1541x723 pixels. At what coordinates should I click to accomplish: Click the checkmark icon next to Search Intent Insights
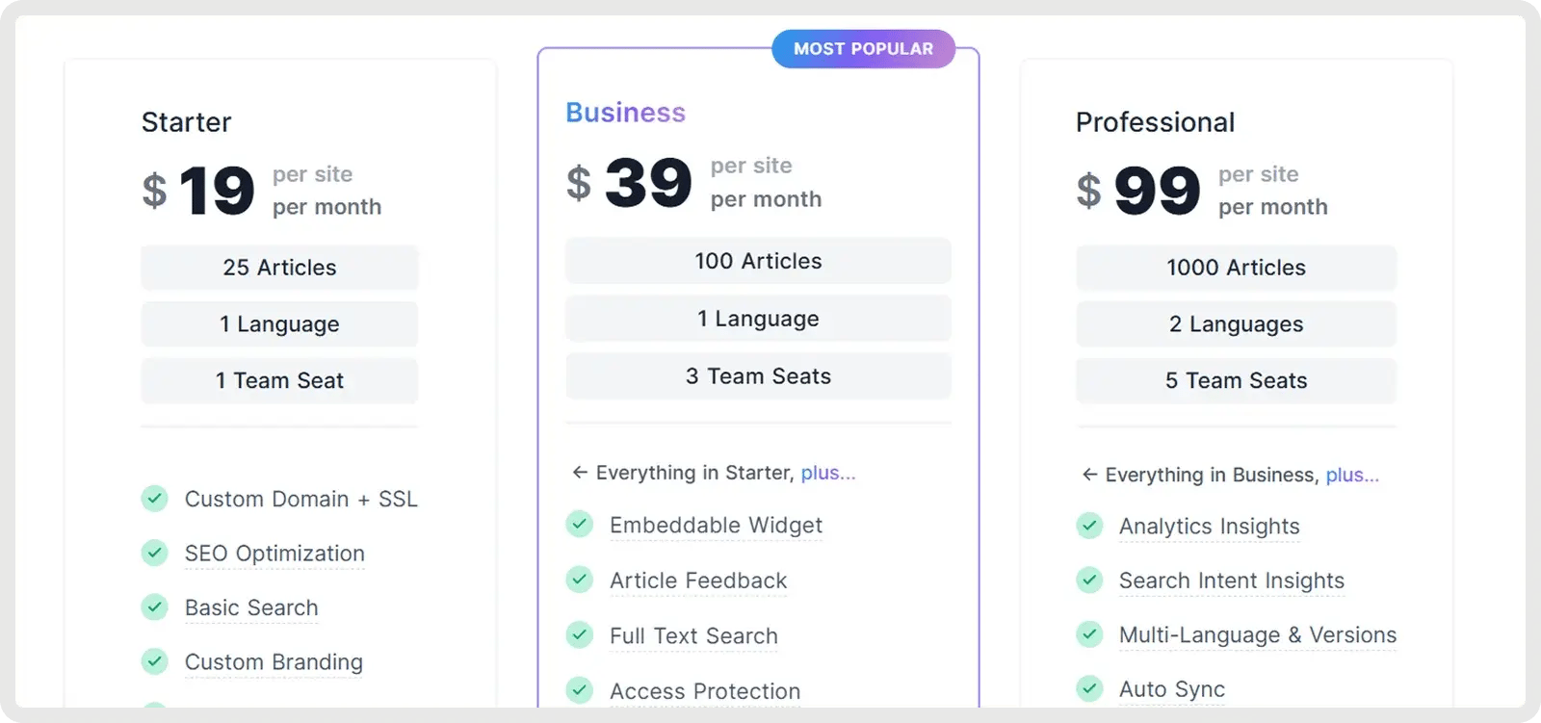coord(1089,581)
